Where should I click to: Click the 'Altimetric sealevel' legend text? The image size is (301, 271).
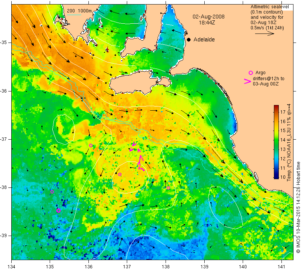point(269,7)
